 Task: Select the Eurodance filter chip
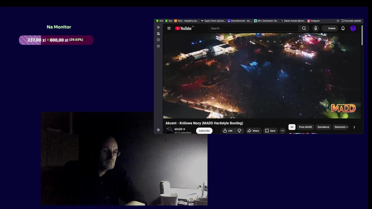point(323,127)
